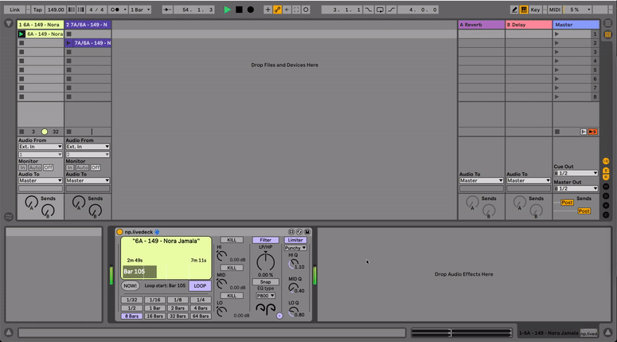Click the Back to Arrangement orange button
Viewport: 617px width, 342px height.
tap(593, 132)
